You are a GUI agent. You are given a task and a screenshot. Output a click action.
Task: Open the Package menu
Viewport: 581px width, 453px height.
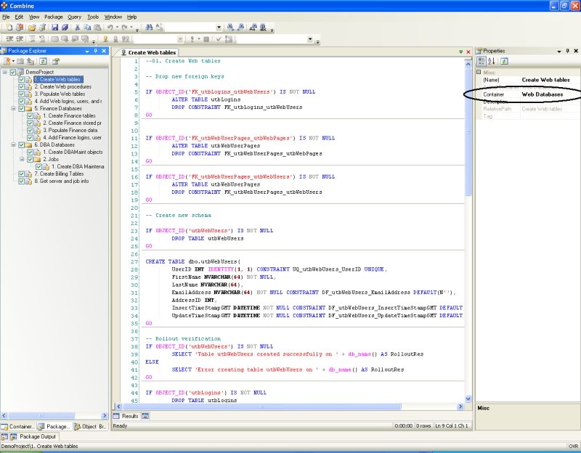(x=53, y=16)
